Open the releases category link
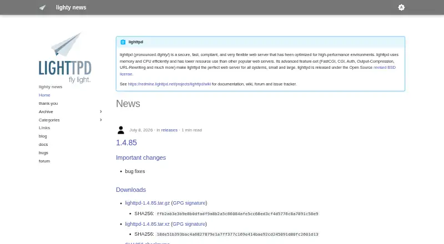 [169, 130]
